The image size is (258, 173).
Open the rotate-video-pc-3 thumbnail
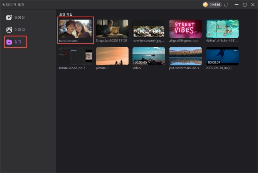point(75,56)
